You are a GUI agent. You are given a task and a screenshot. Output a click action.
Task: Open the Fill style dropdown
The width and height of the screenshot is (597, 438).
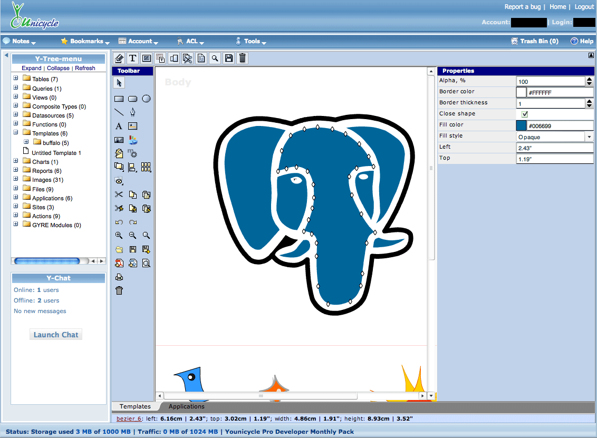589,137
